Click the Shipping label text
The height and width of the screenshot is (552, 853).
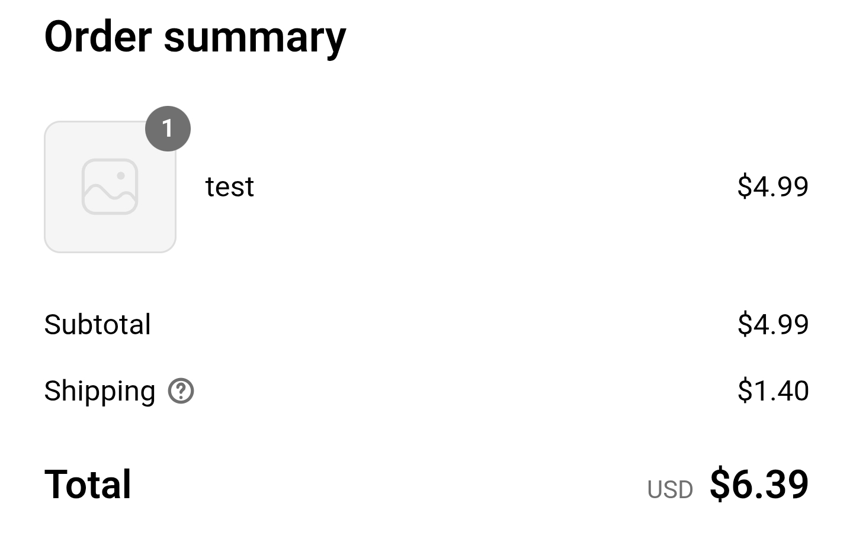[100, 391]
